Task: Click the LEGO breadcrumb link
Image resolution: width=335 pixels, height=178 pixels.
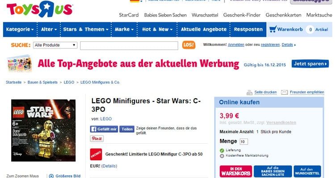Action: coord(69,82)
